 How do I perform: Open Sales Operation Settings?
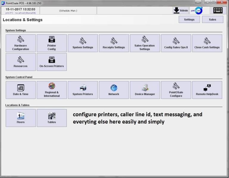pos(145,43)
